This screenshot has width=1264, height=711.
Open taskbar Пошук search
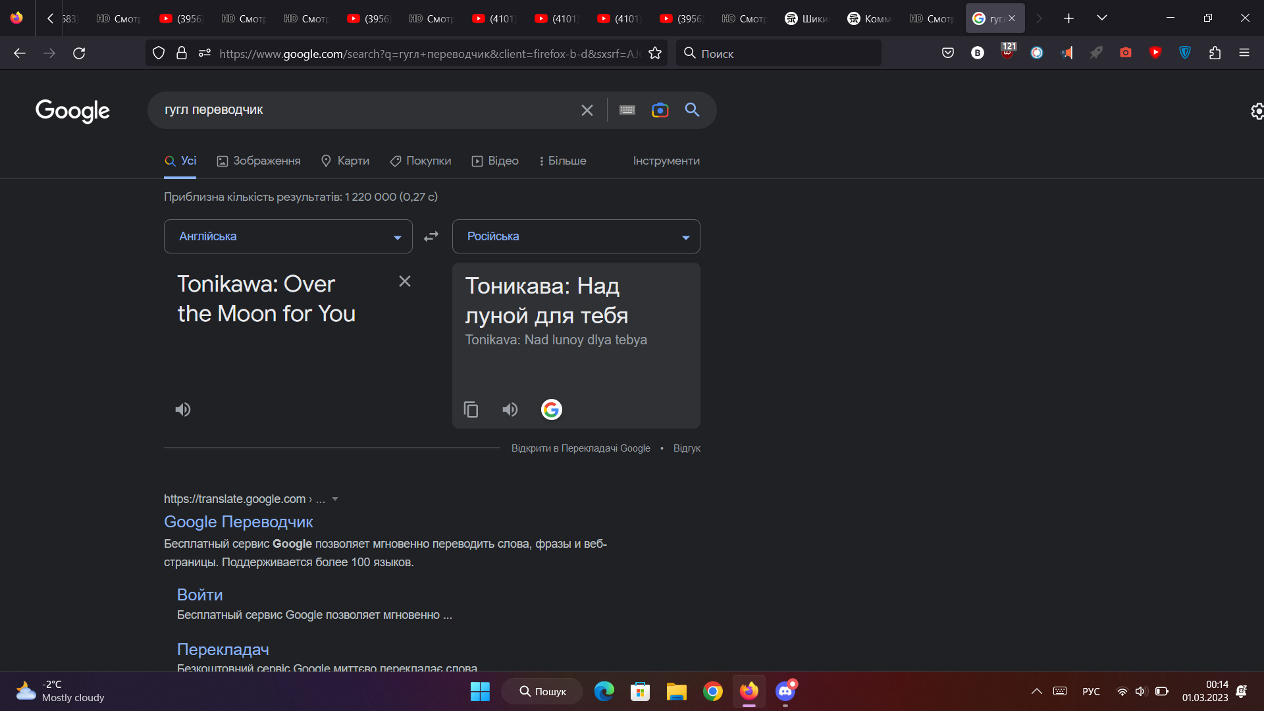[542, 691]
